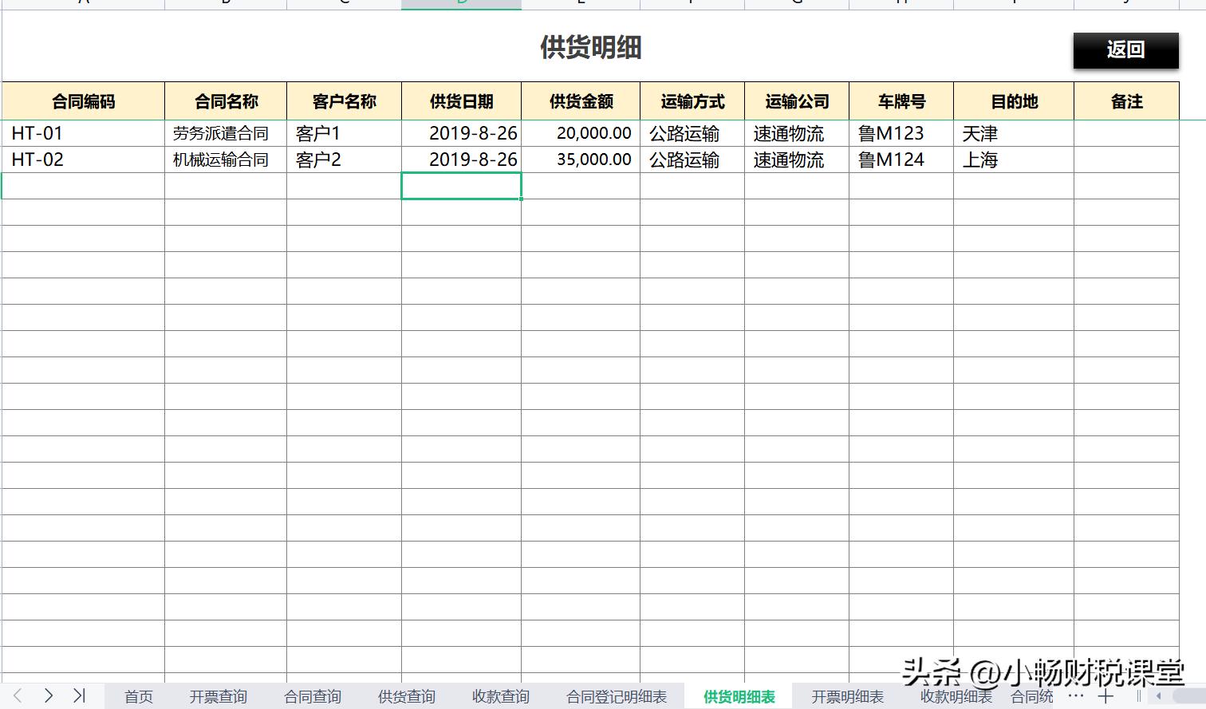Image resolution: width=1206 pixels, height=709 pixels.
Task: Open the 合同登记明细表 sheet tab
Action: (615, 695)
